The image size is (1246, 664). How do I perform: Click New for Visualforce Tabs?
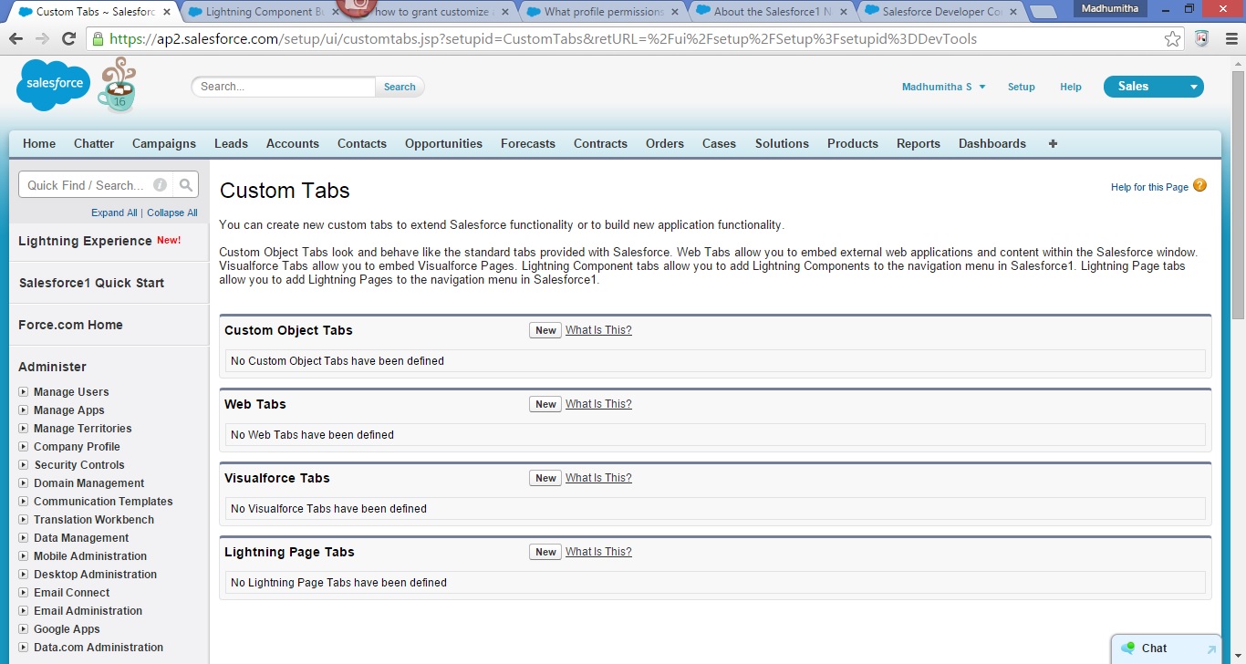click(x=545, y=478)
